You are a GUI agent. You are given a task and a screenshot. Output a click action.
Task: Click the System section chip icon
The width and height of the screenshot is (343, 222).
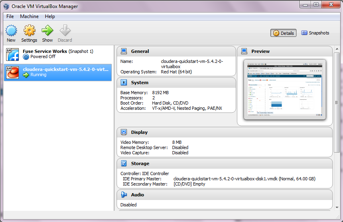point(124,83)
